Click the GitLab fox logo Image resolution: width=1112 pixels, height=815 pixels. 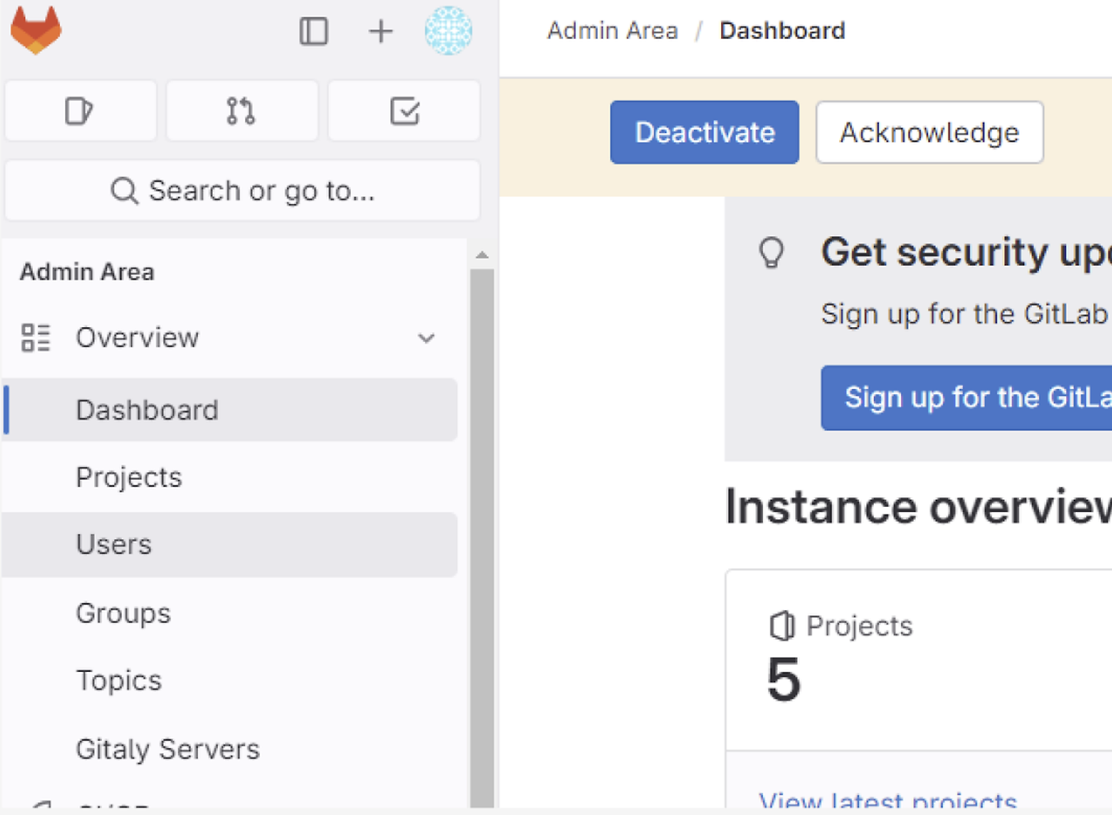click(x=36, y=30)
